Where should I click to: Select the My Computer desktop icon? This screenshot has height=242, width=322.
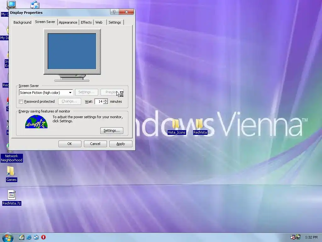(x=11, y=5)
